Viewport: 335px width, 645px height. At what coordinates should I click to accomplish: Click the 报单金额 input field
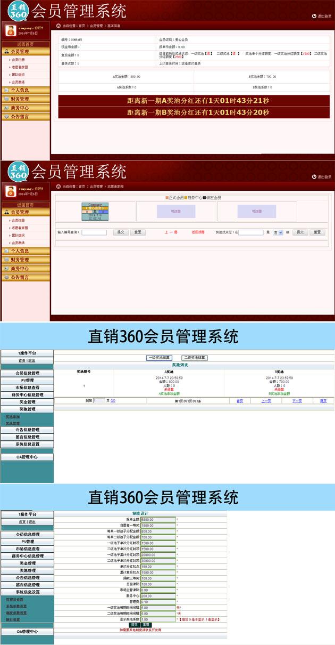tap(157, 519)
